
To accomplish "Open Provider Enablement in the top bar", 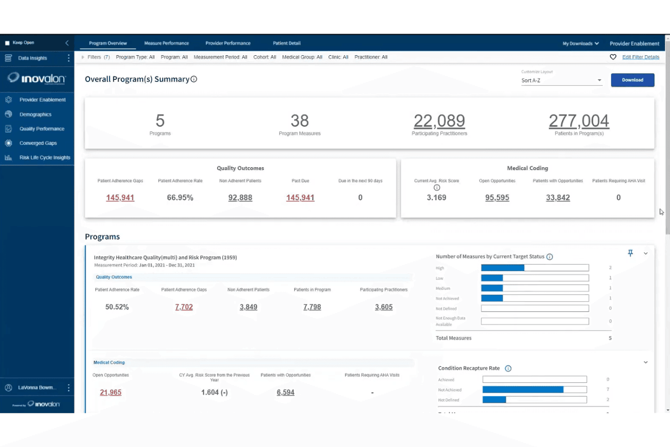I will click(634, 43).
